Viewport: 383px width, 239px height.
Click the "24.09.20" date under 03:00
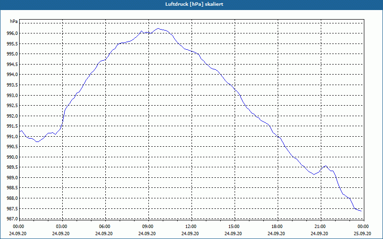61,234
